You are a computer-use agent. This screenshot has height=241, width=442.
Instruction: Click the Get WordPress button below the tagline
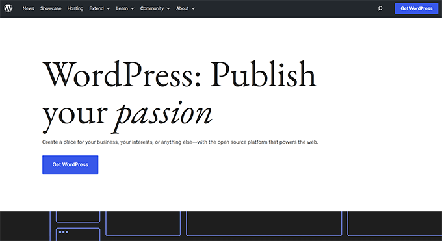click(x=70, y=164)
